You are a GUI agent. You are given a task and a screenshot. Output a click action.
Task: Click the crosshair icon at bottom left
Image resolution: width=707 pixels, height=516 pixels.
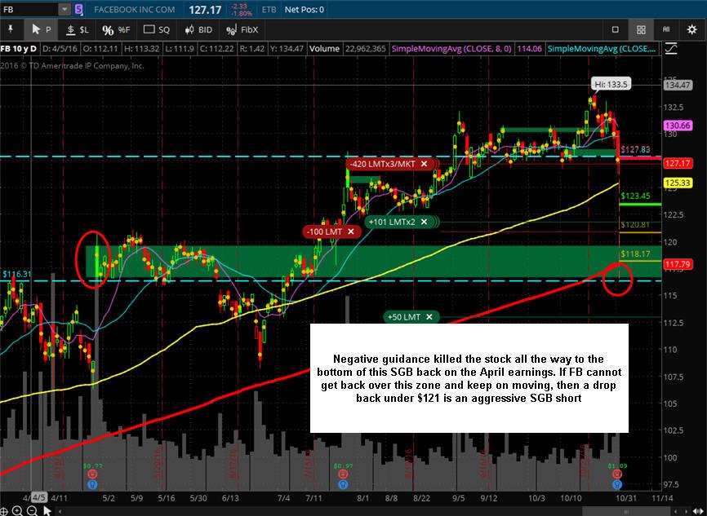coord(3,510)
